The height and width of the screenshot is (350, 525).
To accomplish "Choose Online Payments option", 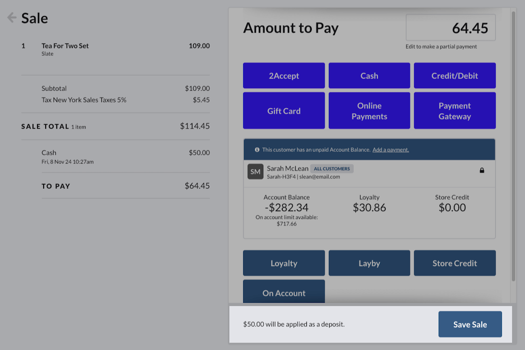I will pos(369,111).
